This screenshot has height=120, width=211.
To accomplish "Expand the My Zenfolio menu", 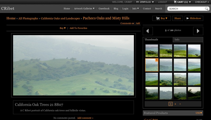I will pos(145,2).
